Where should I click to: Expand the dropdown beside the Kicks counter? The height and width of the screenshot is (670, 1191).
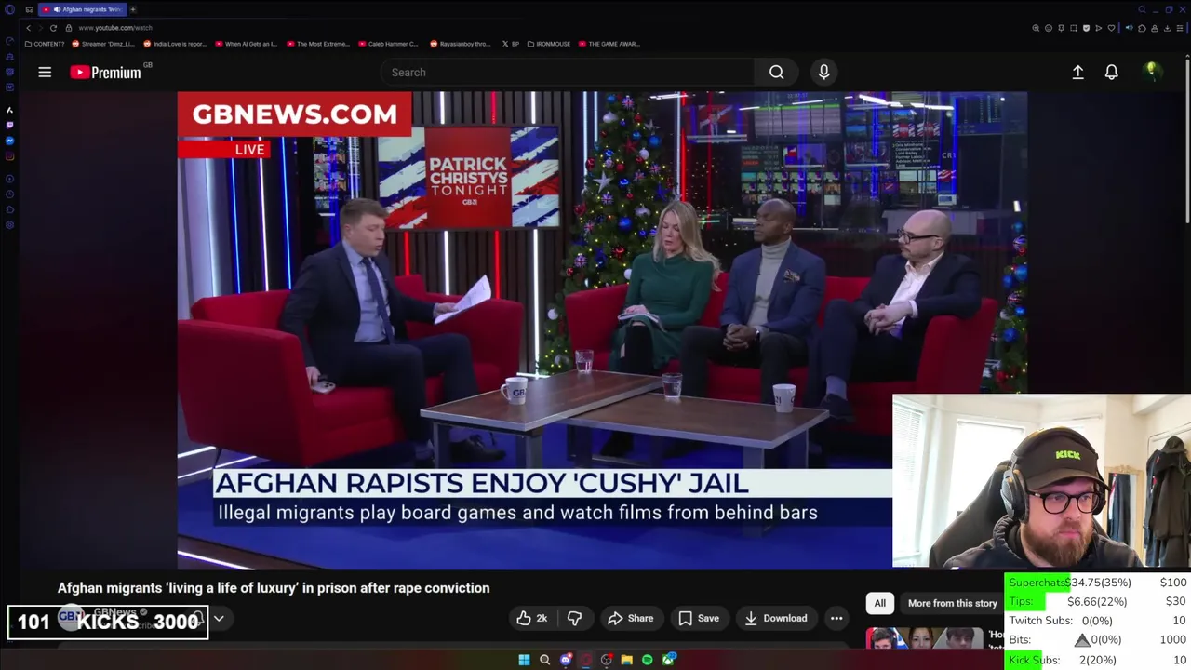click(x=219, y=618)
